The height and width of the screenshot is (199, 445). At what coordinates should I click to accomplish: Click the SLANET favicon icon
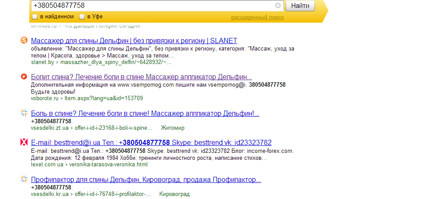coord(24,40)
